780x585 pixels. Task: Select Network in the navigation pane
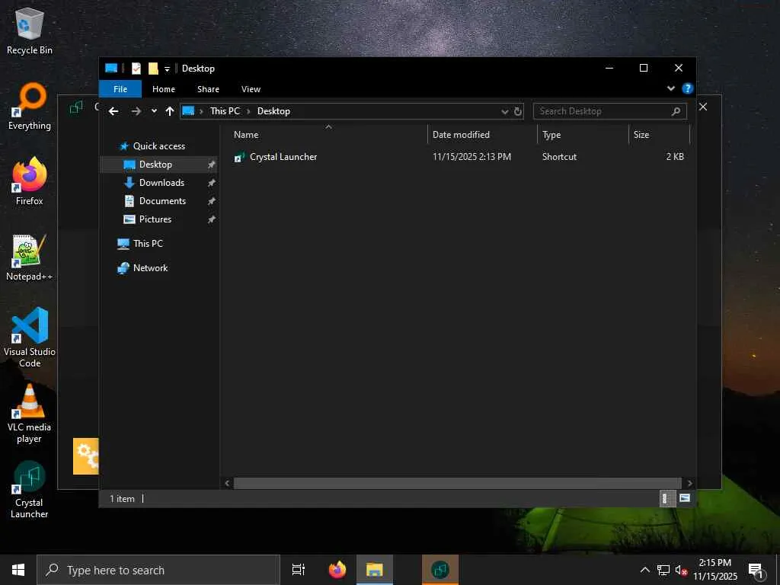[150, 267]
